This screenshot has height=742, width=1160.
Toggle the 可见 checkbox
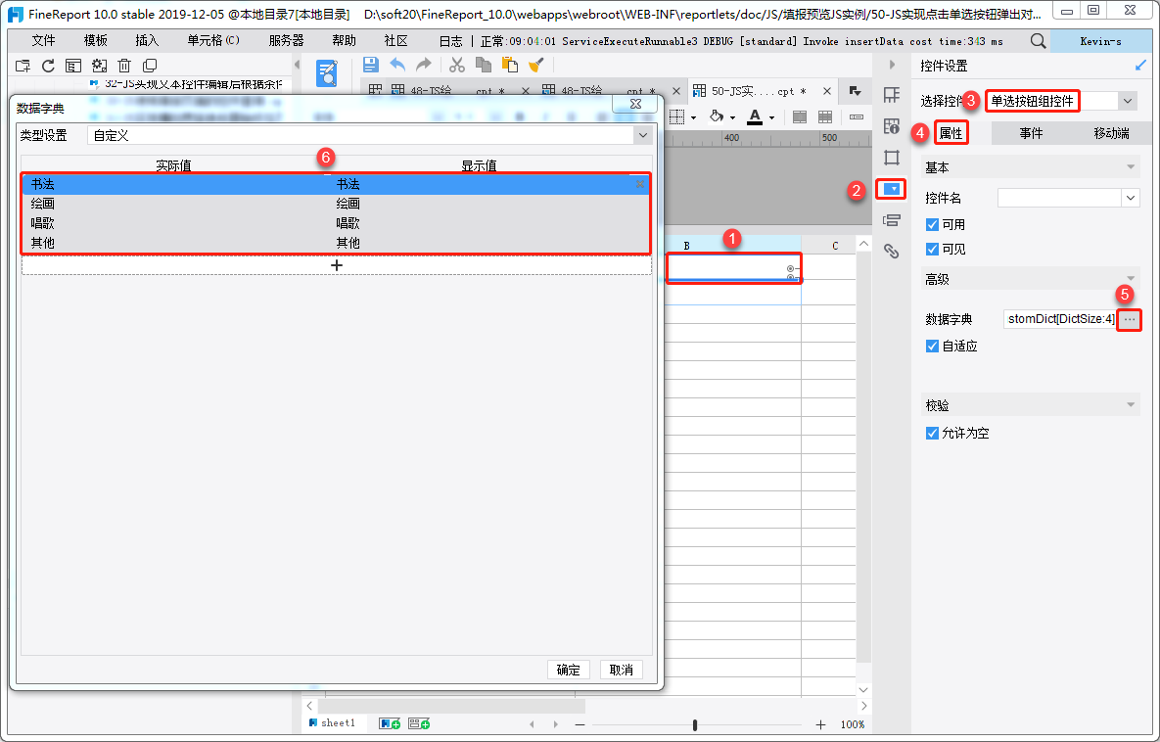point(932,249)
